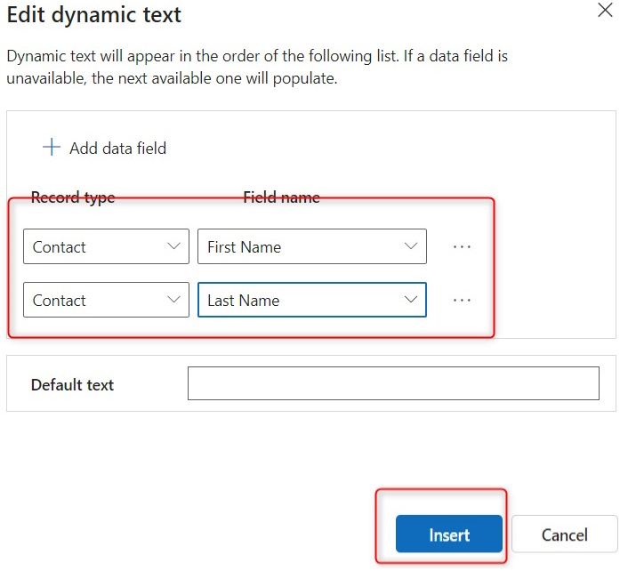Click the Default text label
The image size is (628, 571).
(72, 384)
